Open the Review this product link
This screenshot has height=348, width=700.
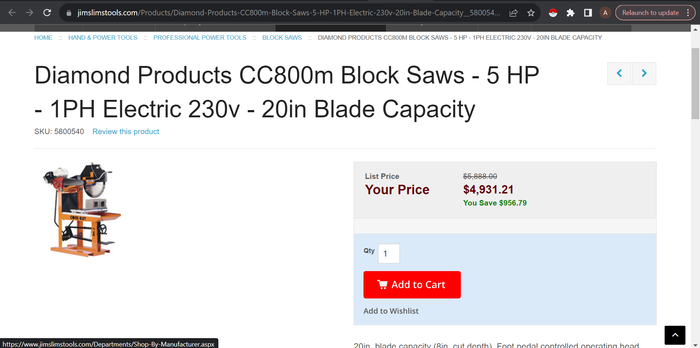click(x=125, y=132)
